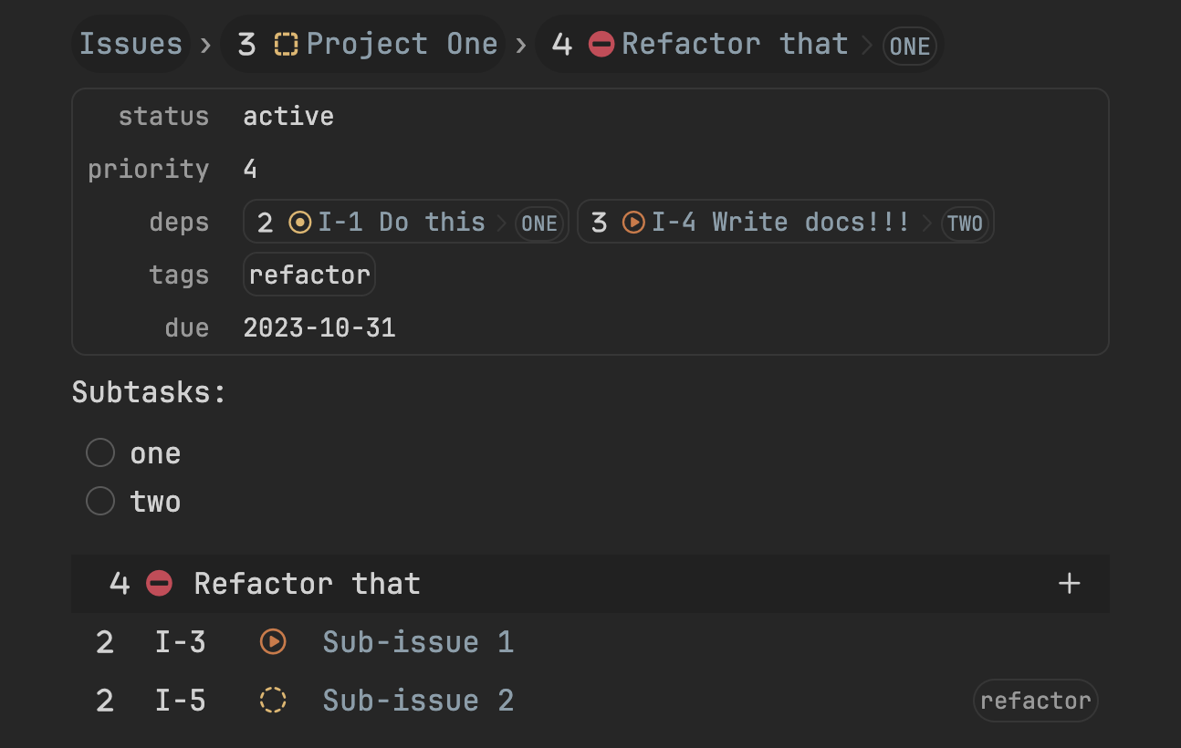Click the refactor tag in tags row
The image size is (1181, 748).
pos(309,275)
